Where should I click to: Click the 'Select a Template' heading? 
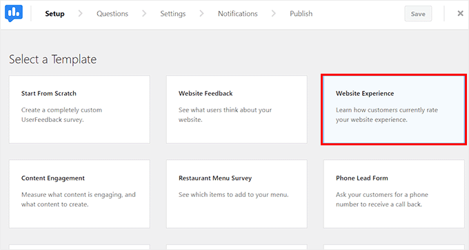pos(52,59)
